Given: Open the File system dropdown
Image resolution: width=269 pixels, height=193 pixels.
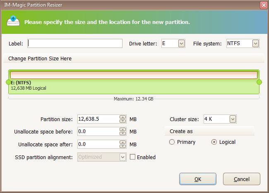Looking at the screenshot, I should point(255,43).
